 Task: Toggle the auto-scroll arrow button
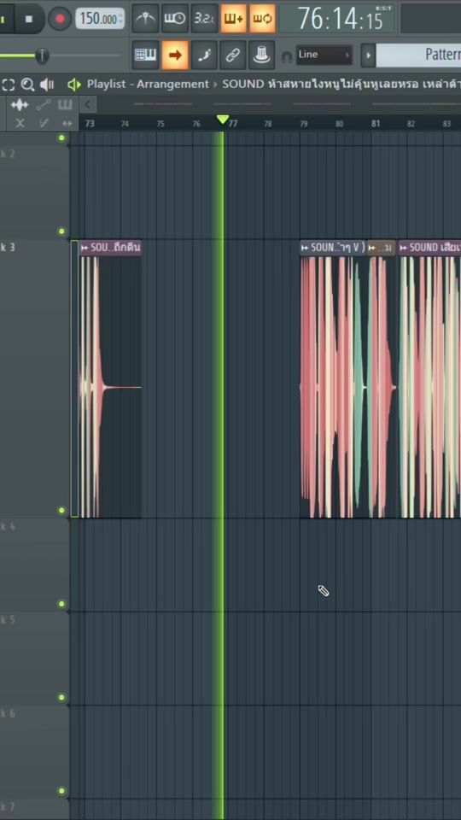(174, 55)
